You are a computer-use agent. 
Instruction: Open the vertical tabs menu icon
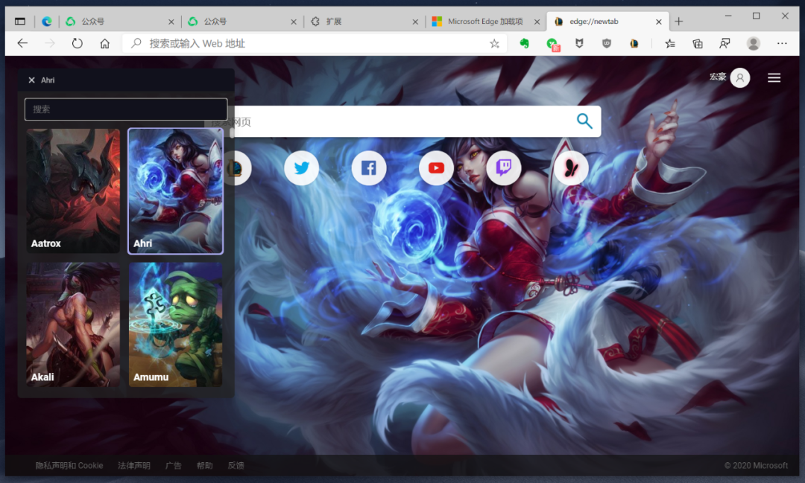click(x=20, y=21)
